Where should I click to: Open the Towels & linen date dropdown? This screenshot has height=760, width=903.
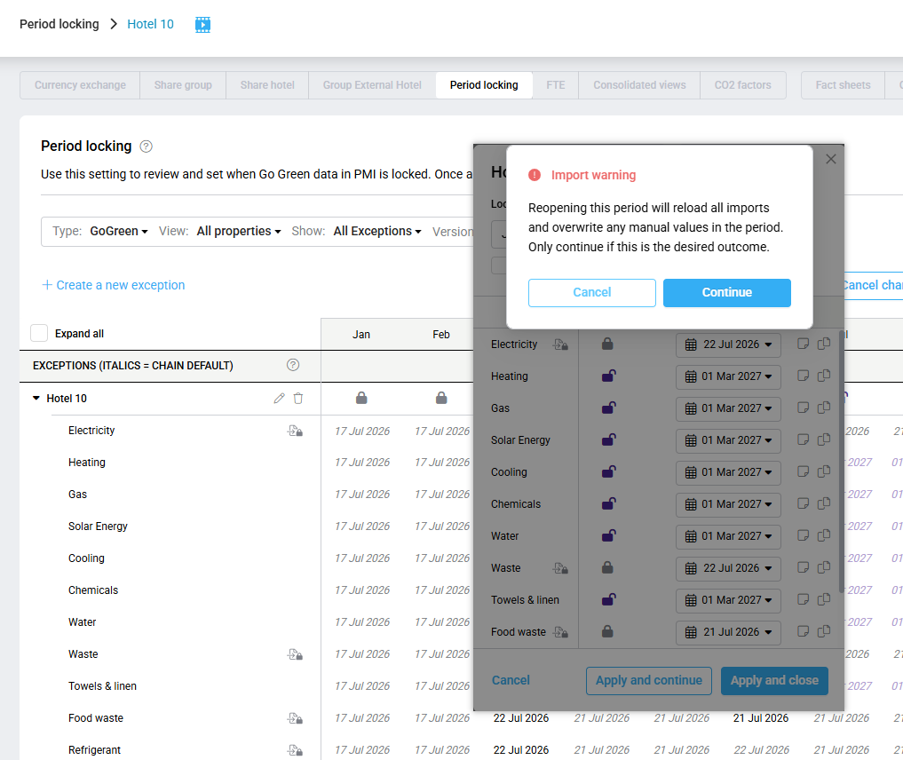pyautogui.click(x=728, y=600)
